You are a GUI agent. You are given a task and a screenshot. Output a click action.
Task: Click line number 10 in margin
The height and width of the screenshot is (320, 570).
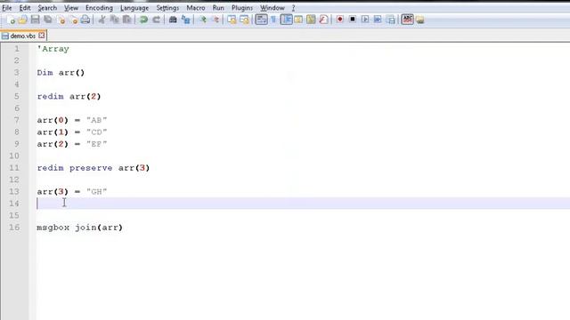[14, 156]
